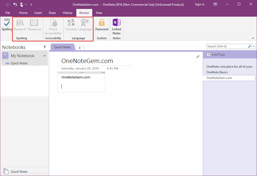
Task: Switch to the Home tab
Action: click(x=23, y=13)
